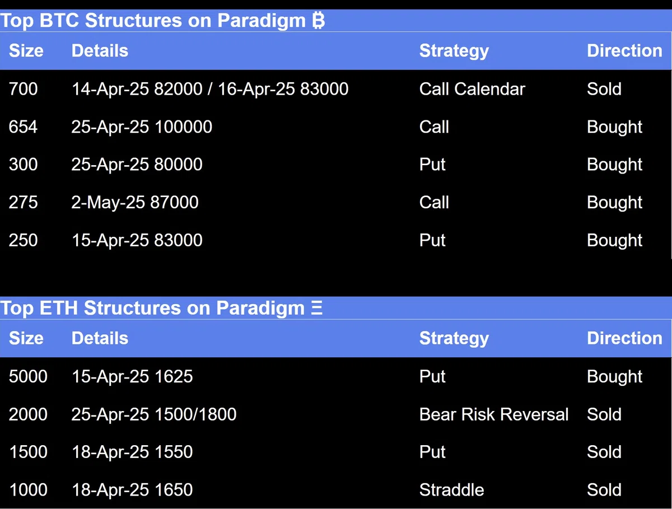Click the 2-May-25 87000 details cell
The width and height of the screenshot is (672, 509).
[135, 202]
